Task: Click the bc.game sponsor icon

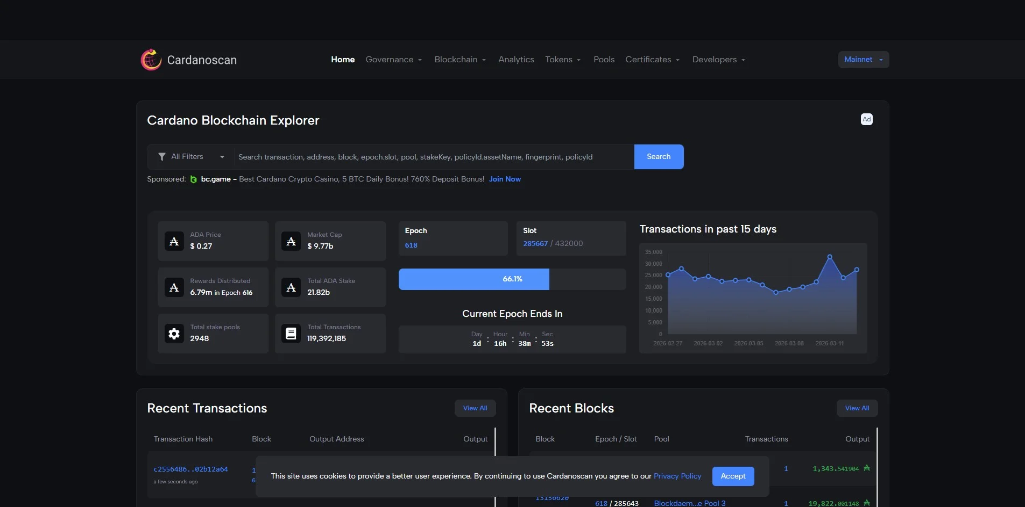Action: tap(194, 179)
